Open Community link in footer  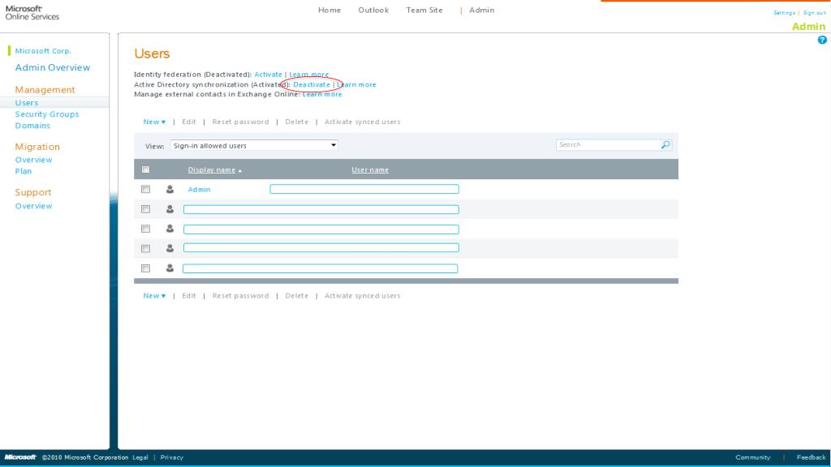(752, 457)
